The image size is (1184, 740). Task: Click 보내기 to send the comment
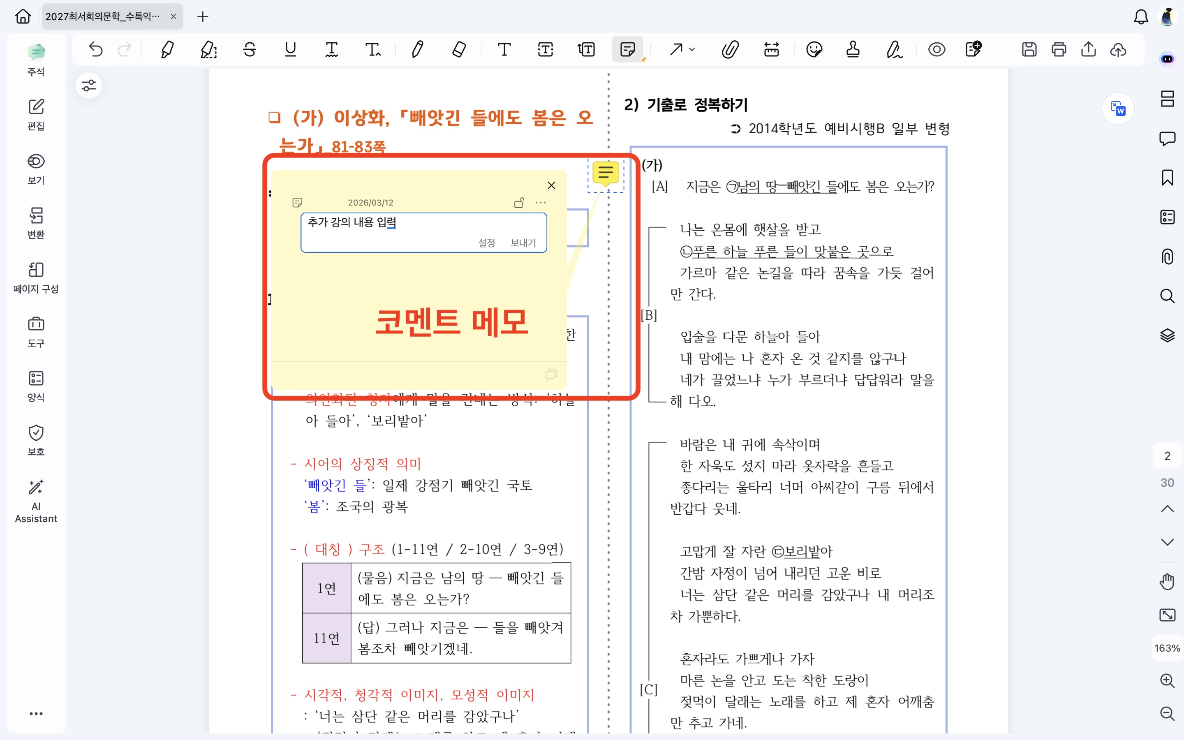click(x=523, y=243)
